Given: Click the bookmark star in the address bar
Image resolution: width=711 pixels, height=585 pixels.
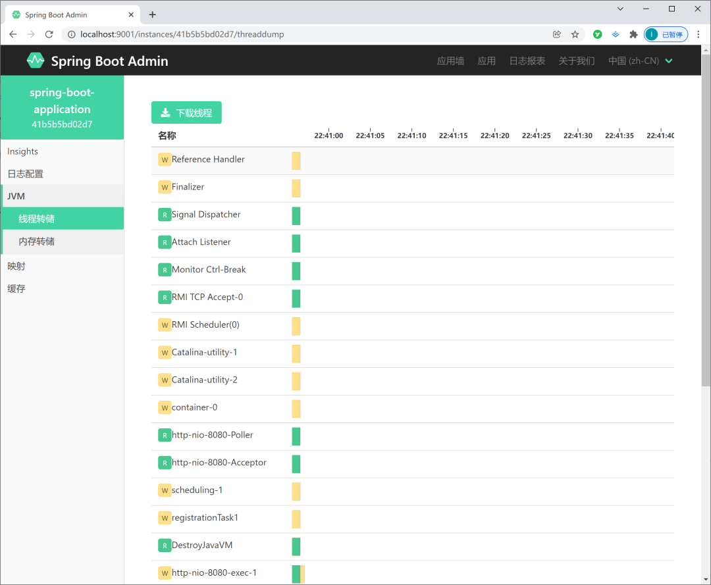Looking at the screenshot, I should [576, 34].
